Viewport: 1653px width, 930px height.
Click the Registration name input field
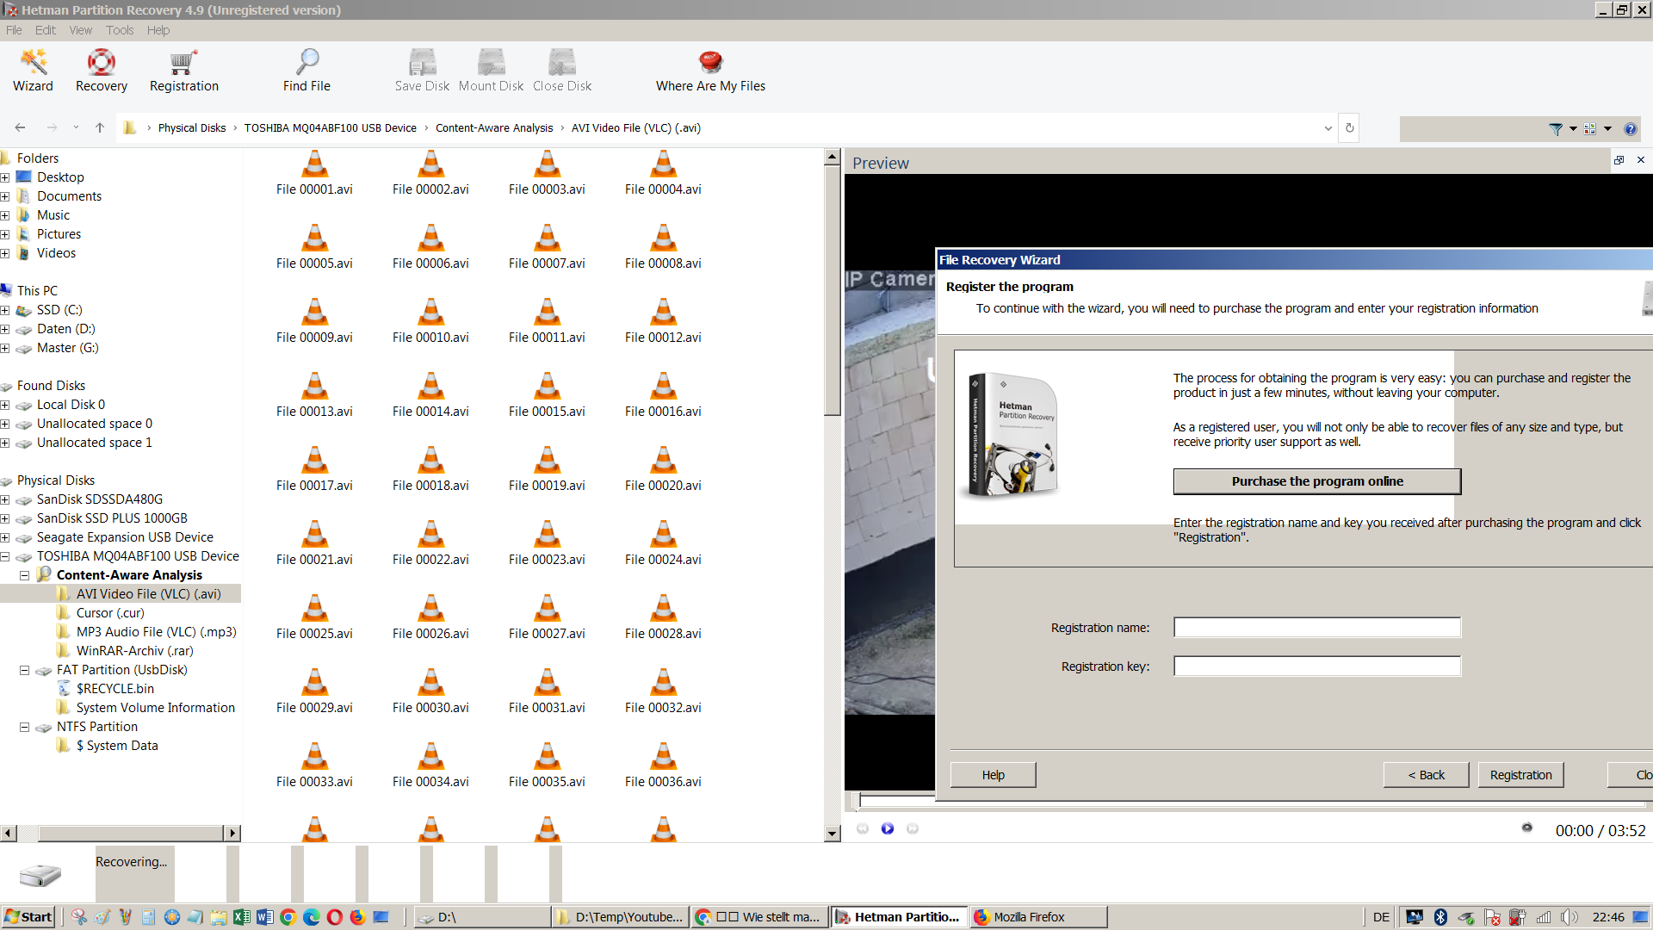1317,628
